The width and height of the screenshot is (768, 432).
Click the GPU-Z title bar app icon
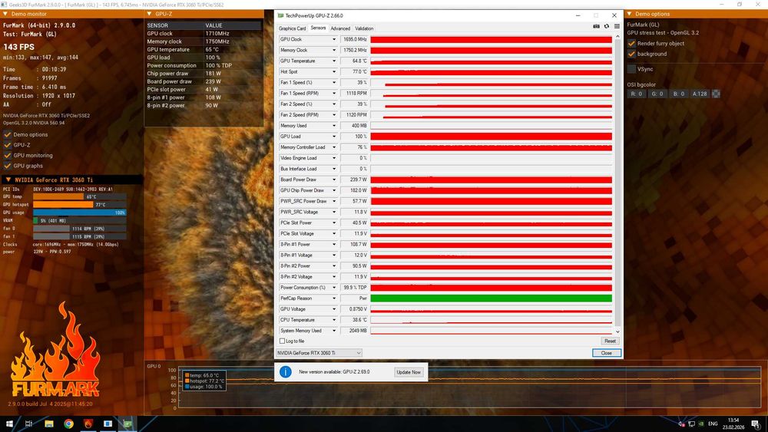pyautogui.click(x=280, y=15)
